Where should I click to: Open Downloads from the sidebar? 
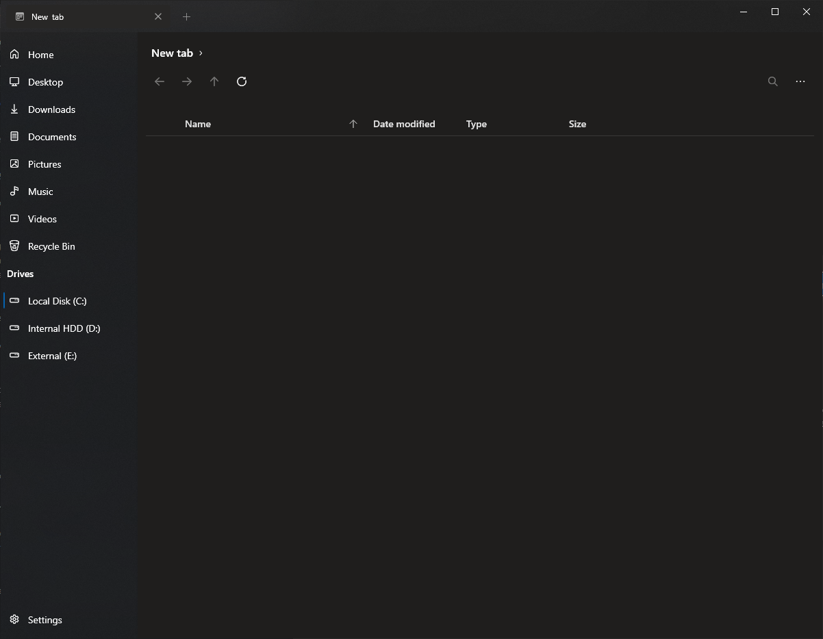pyautogui.click(x=68, y=109)
